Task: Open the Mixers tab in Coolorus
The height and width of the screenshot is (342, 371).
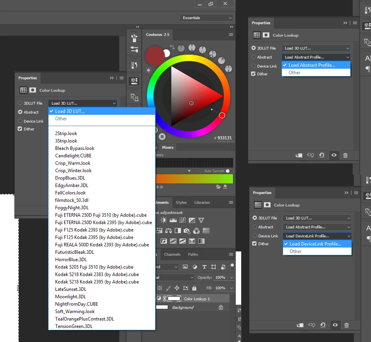Action: tap(168, 147)
